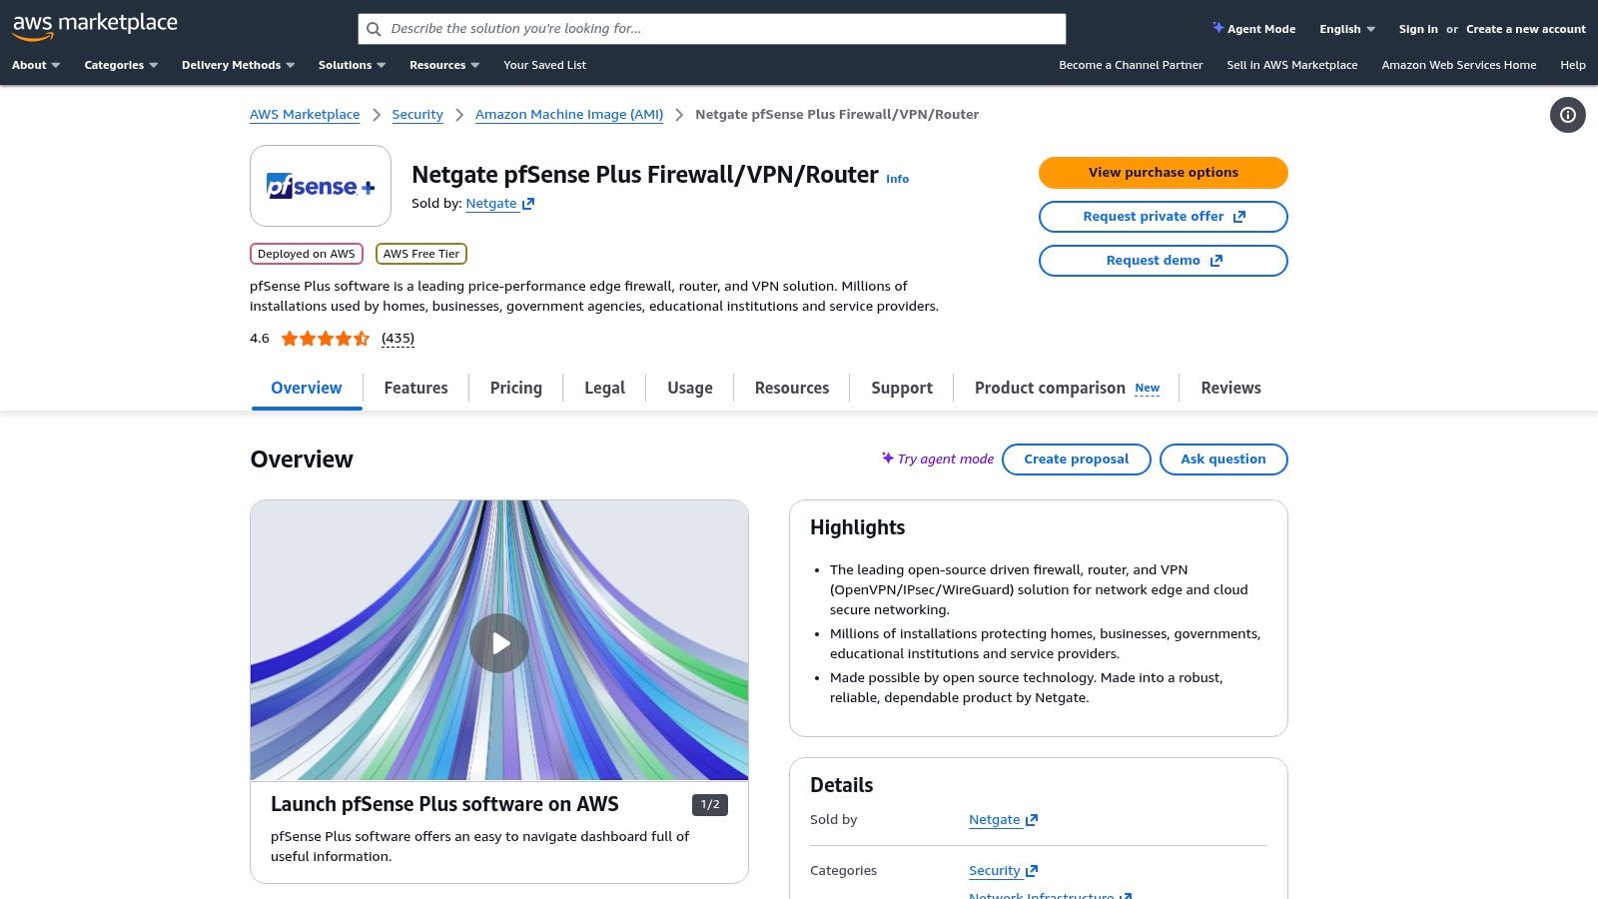Viewport: 1598px width, 899px height.
Task: Activate Agent Mode sparkle icon in top bar
Action: point(1217,28)
